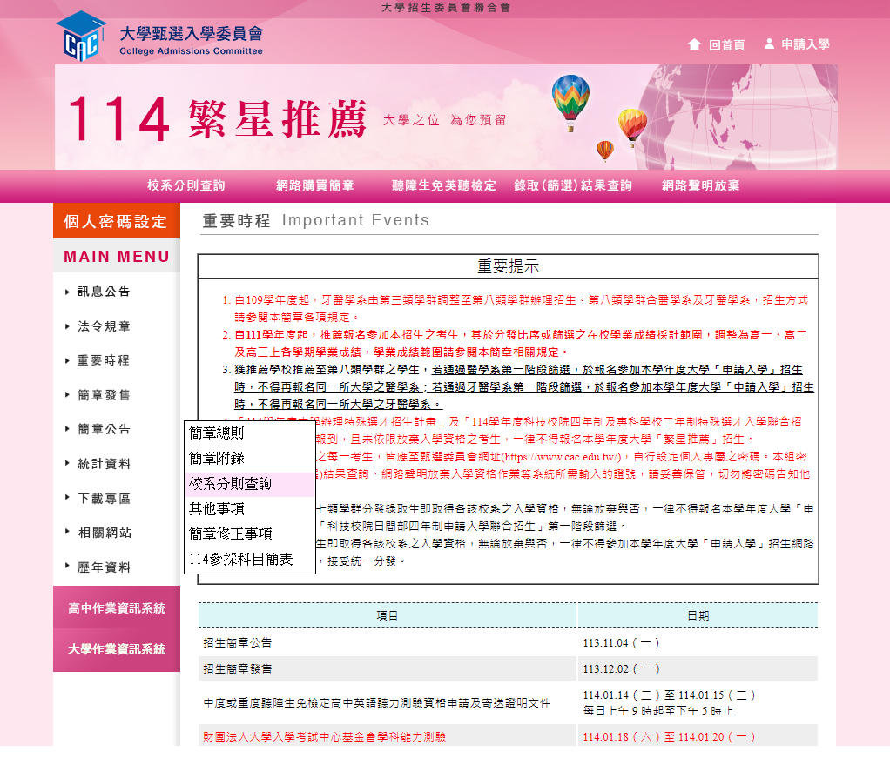Open 錄取(篩選)結果查詢 navigation item

coord(573,185)
